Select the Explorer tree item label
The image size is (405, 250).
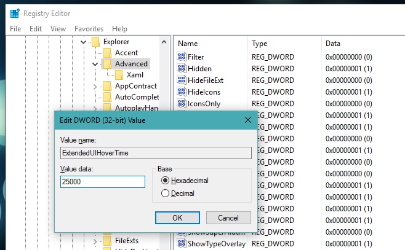(x=116, y=42)
